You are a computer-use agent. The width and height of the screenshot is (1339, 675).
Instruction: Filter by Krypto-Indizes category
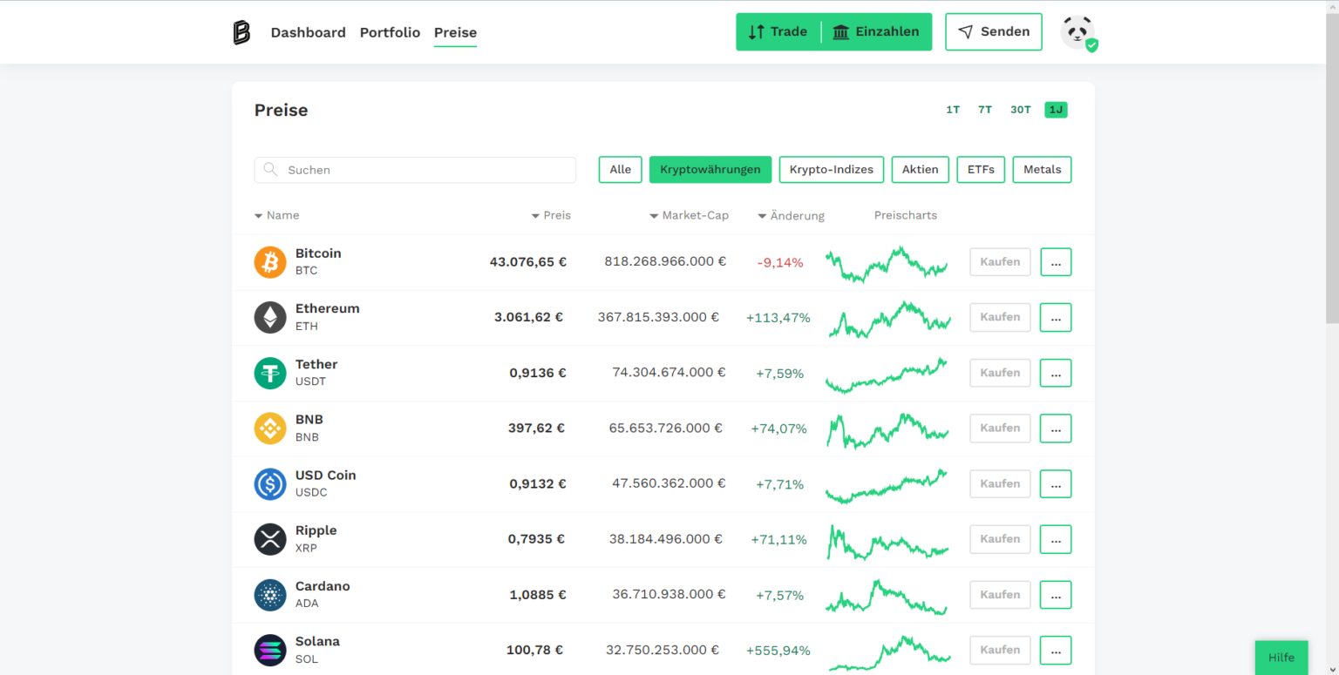[831, 170]
